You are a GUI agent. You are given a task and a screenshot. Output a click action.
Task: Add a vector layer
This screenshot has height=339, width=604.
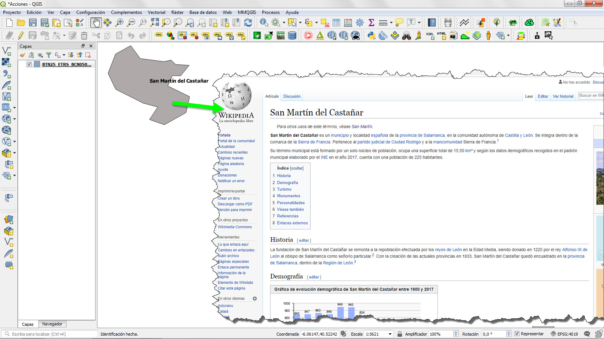point(7,51)
